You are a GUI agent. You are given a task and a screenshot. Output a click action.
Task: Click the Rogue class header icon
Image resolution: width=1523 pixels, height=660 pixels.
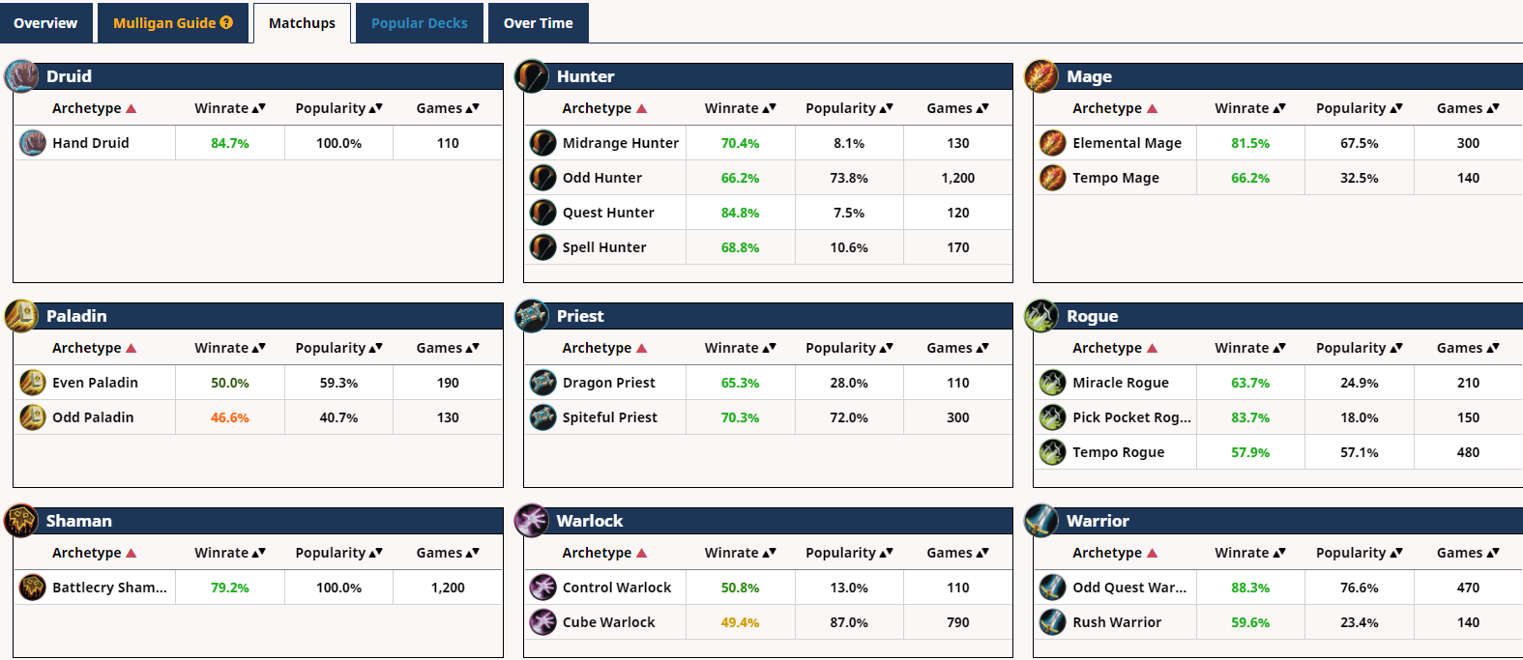click(x=1041, y=316)
